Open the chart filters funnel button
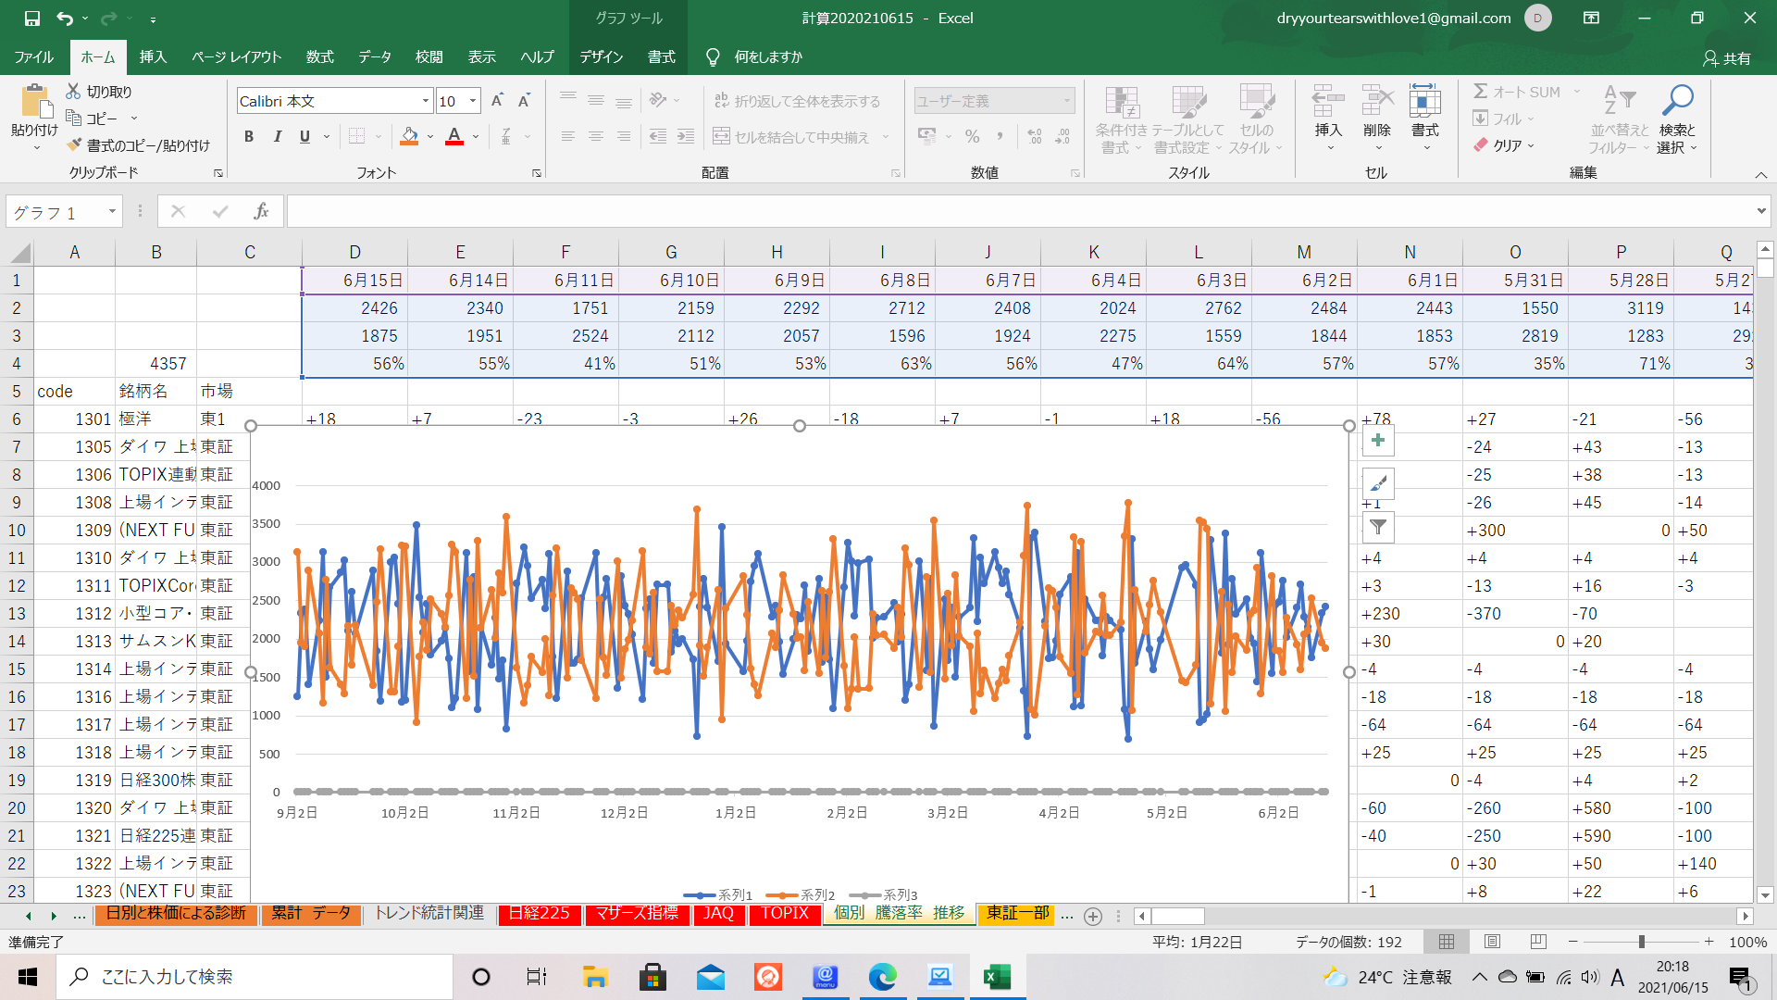Screen dimensions: 1777x1000 pyautogui.click(x=1378, y=527)
